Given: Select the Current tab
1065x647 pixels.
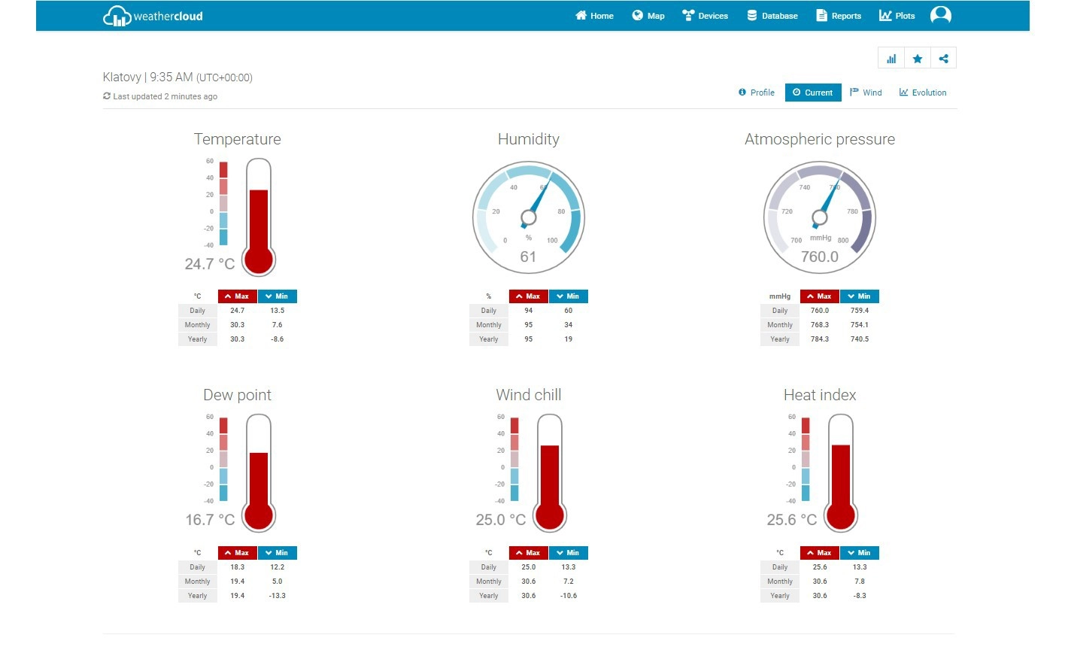Looking at the screenshot, I should coord(813,93).
